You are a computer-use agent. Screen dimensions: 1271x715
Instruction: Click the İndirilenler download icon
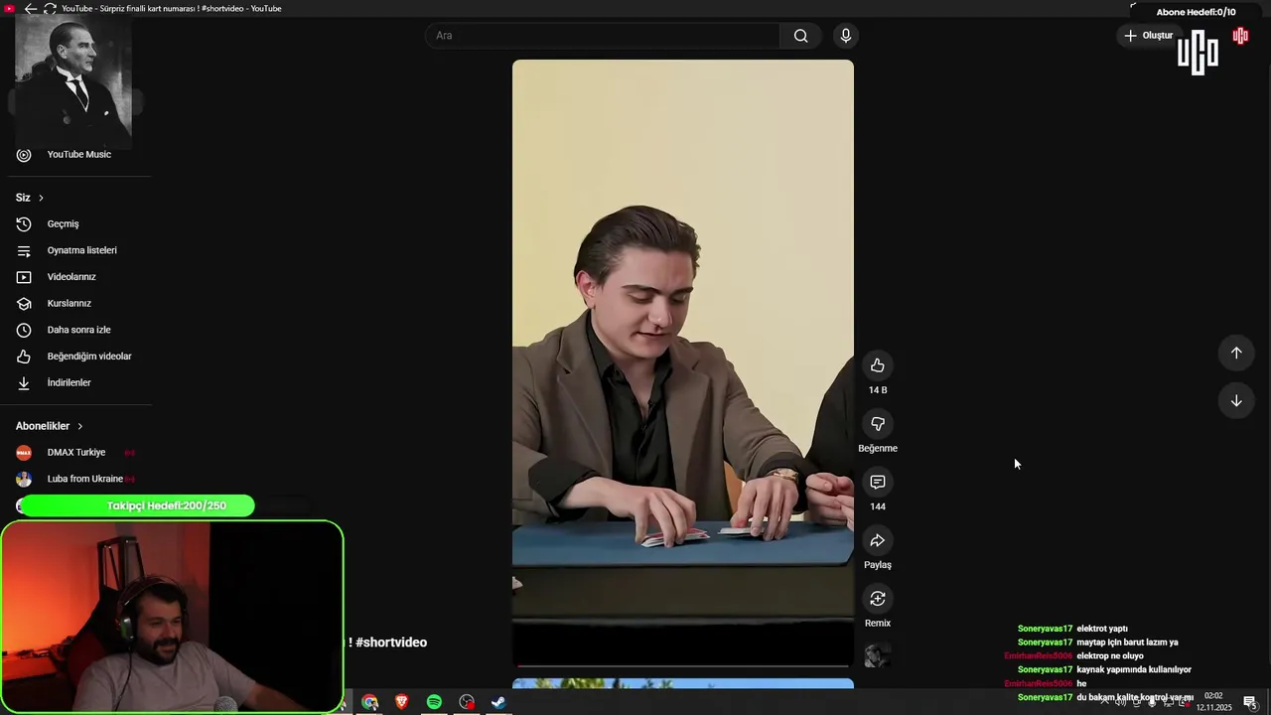click(24, 382)
